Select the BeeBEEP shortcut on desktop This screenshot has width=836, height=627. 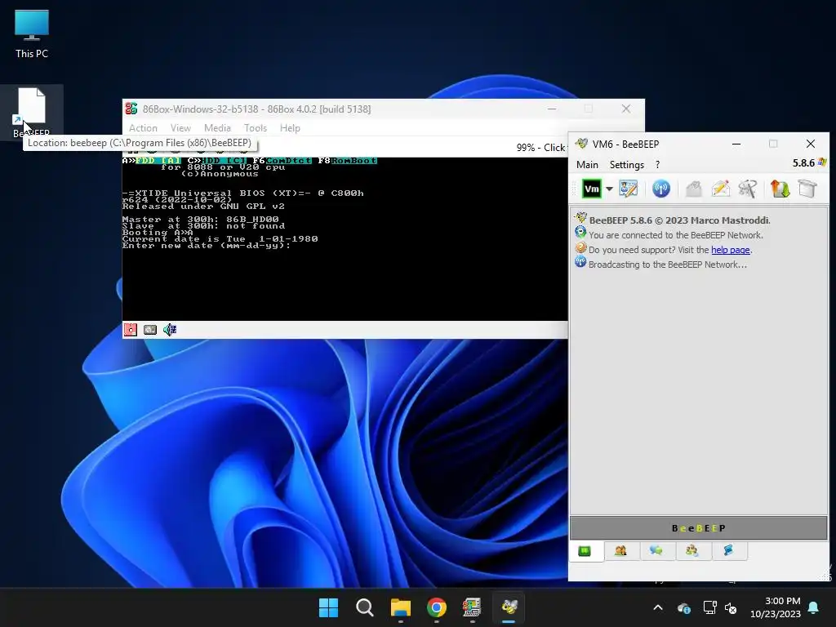32,113
